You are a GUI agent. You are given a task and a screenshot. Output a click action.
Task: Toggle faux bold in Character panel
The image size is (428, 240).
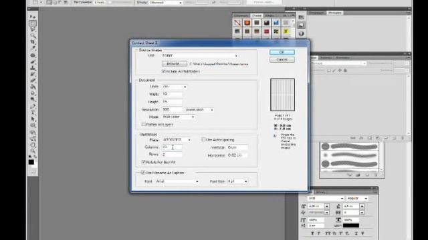(x=312, y=233)
